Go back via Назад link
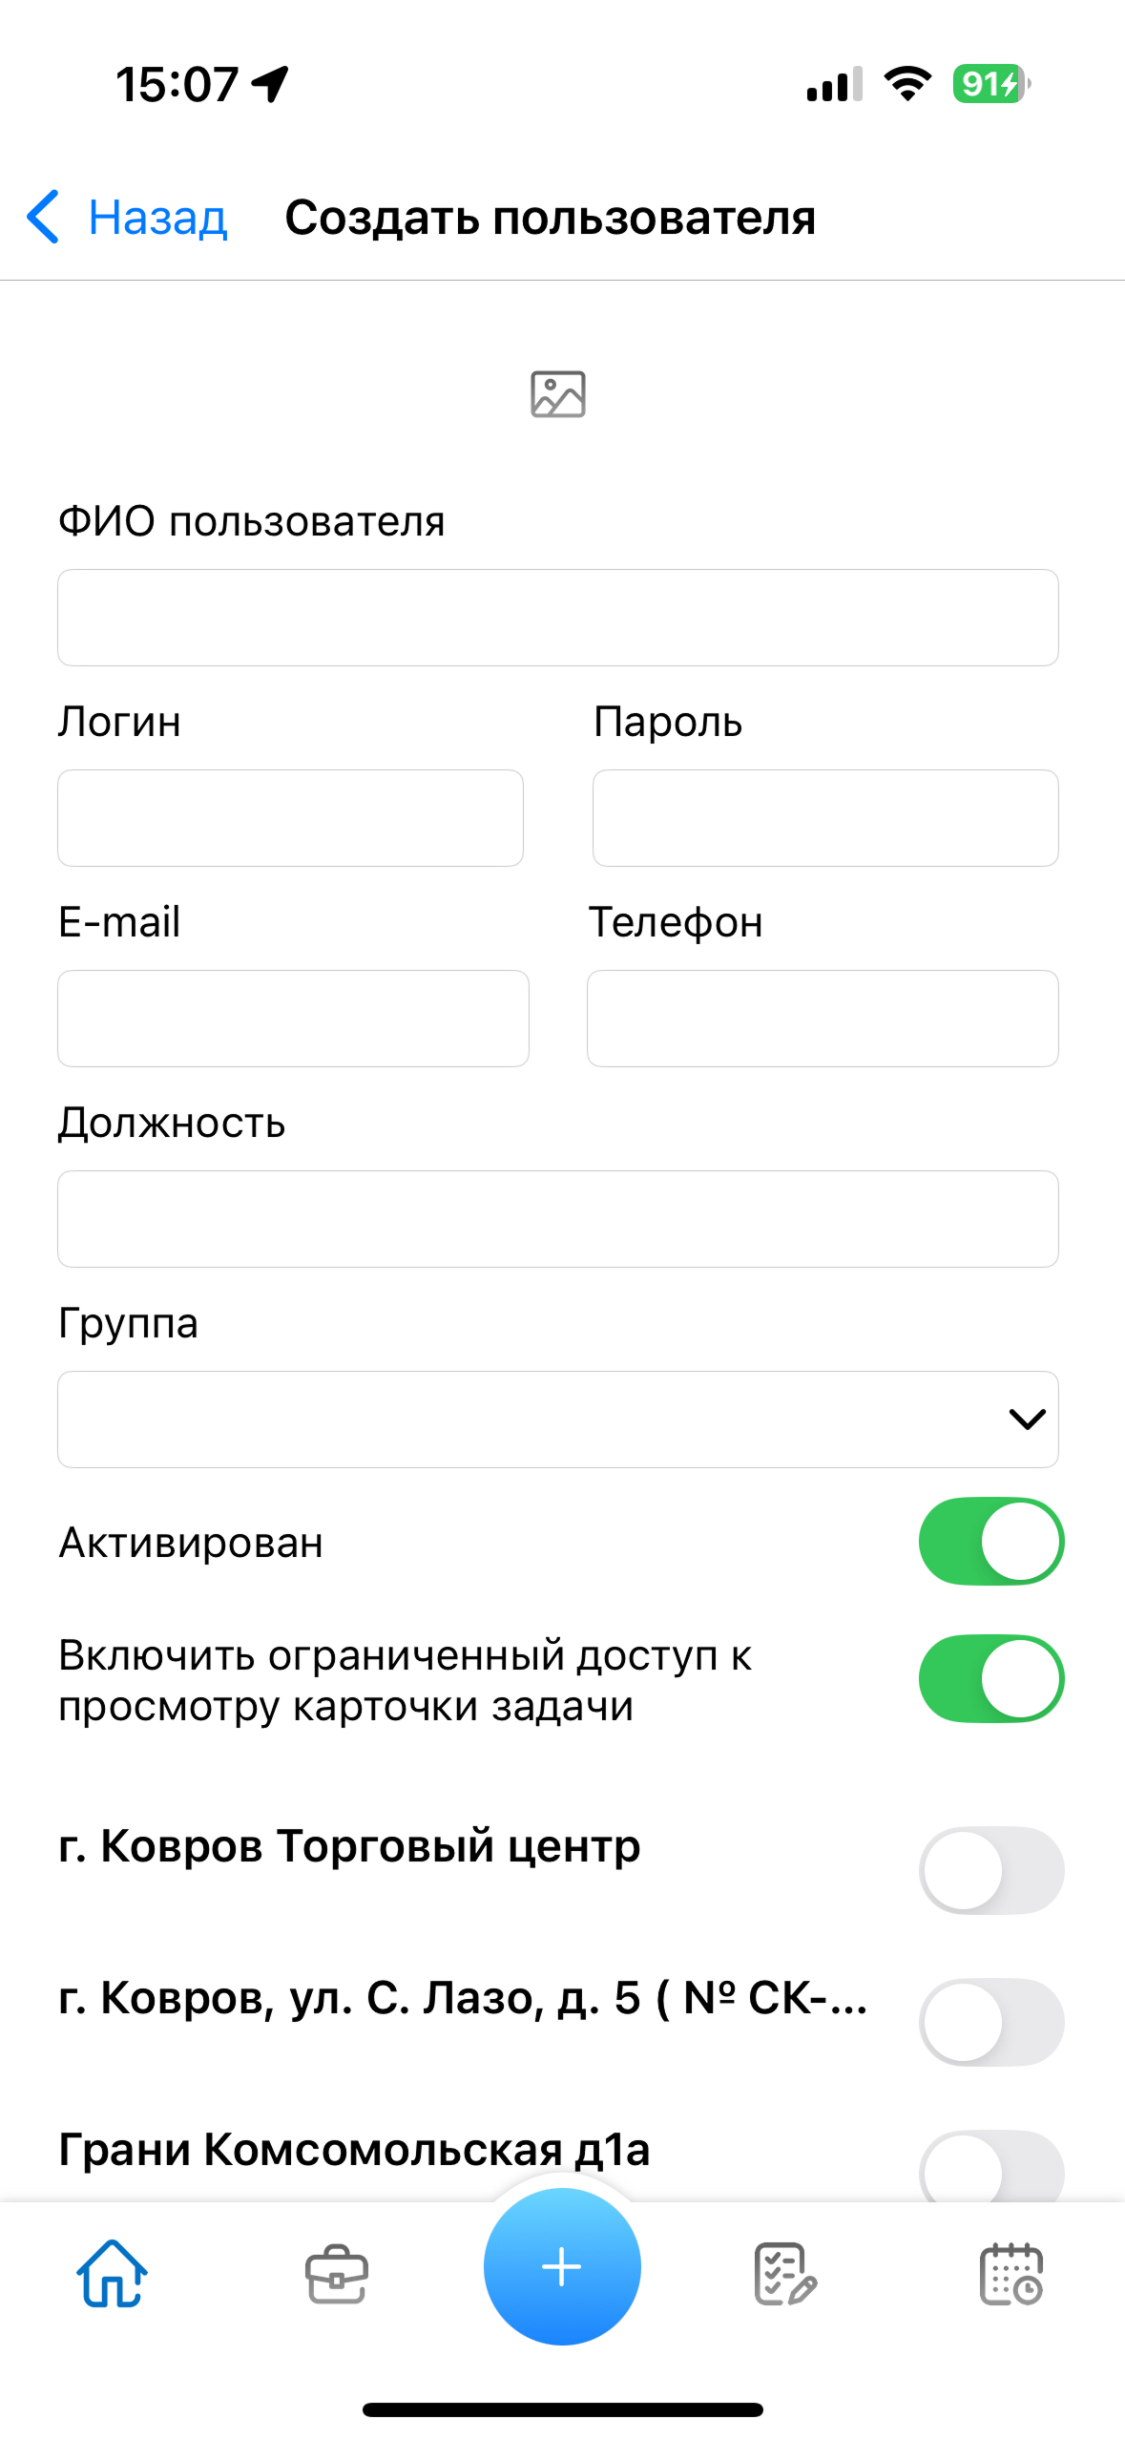1125x2440 pixels. click(x=157, y=218)
